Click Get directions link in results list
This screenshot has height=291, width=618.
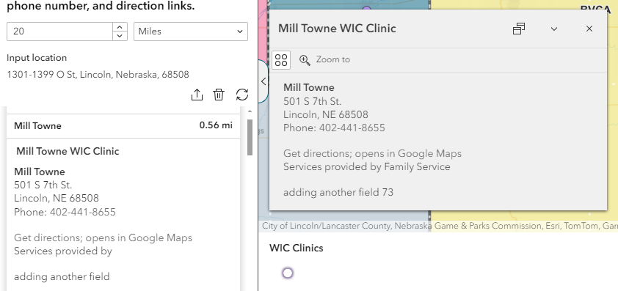pos(103,237)
